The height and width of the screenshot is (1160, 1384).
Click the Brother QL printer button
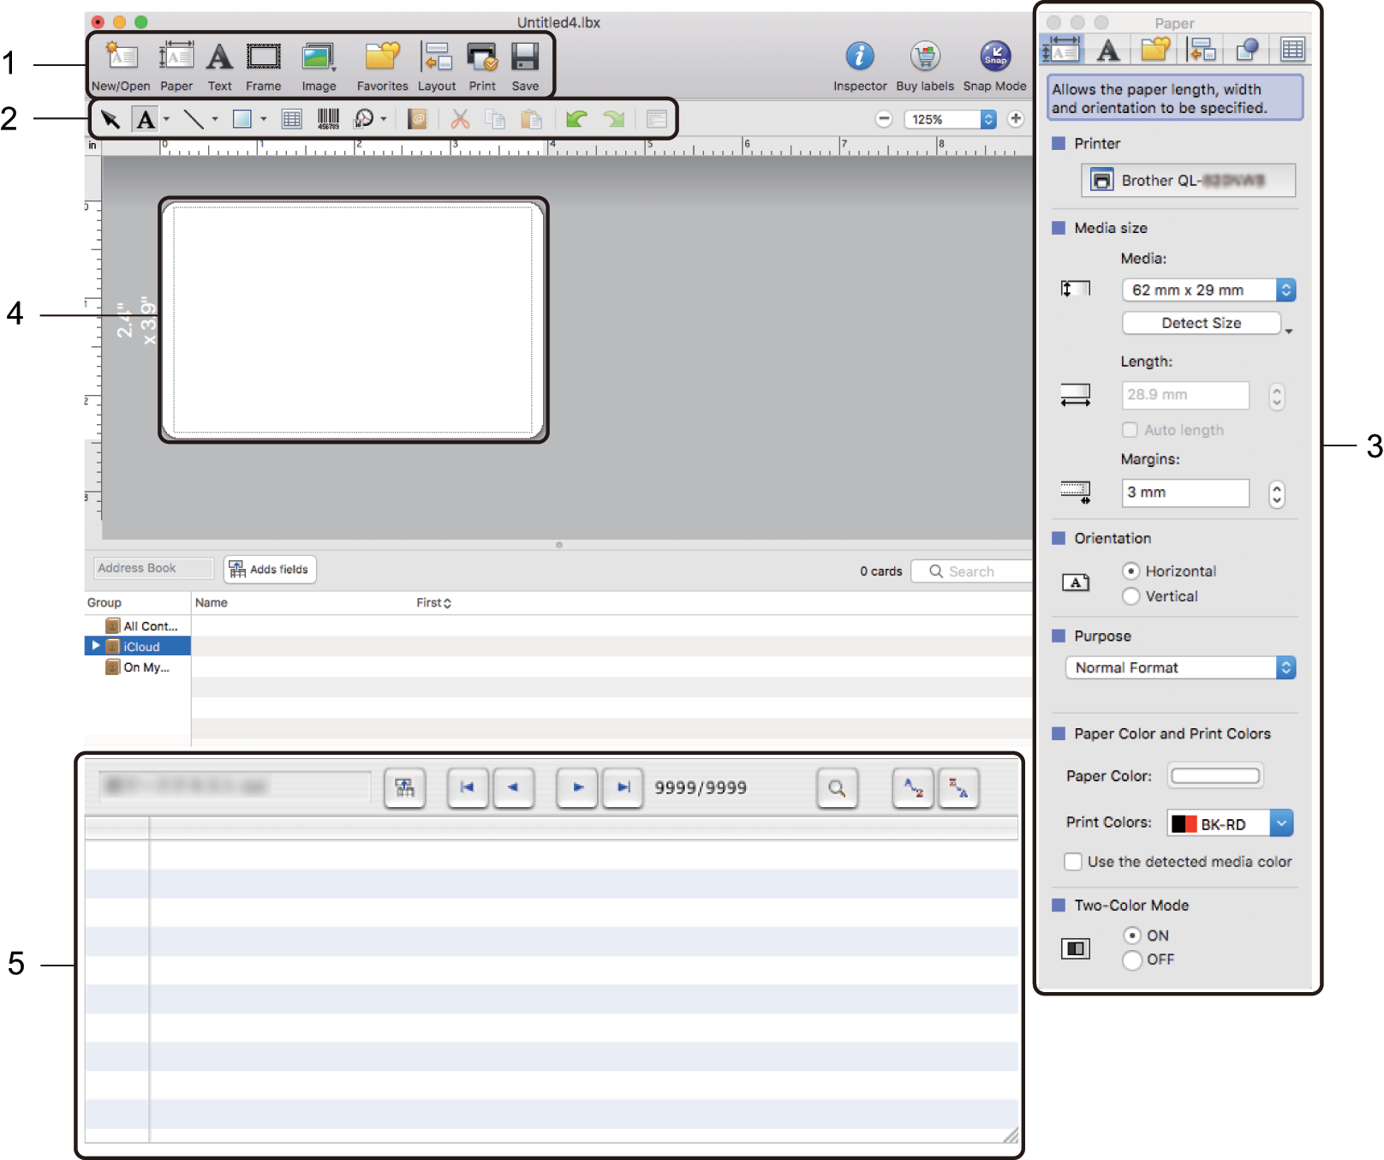1189,180
